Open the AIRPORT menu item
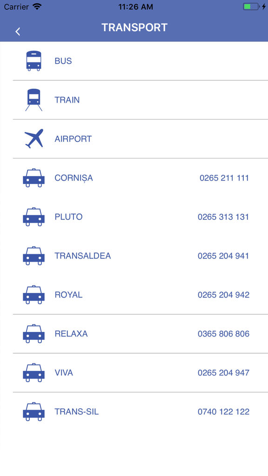The height and width of the screenshot is (476, 268). tap(140, 139)
